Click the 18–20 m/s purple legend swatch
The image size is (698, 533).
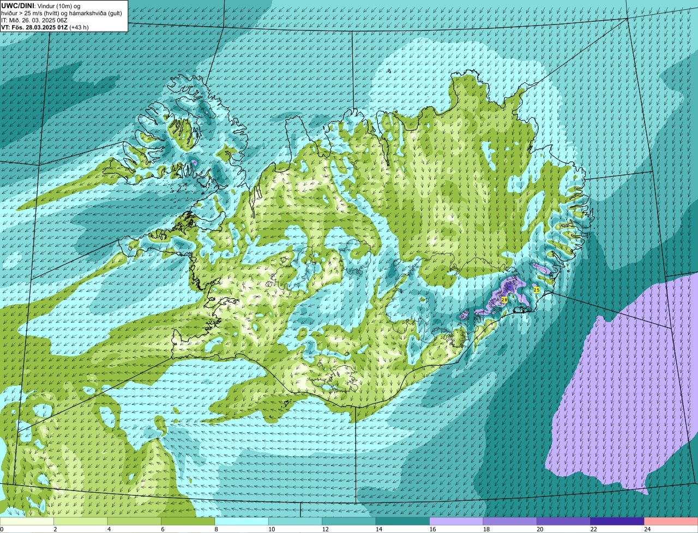[x=510, y=521]
